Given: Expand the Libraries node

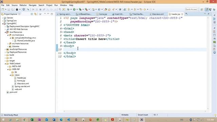Looking at the screenshot, I should click(x=8, y=46).
